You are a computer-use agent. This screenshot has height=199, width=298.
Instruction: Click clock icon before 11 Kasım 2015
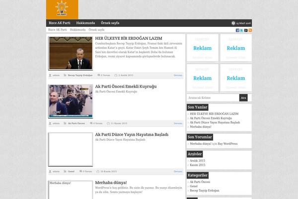coord(108,123)
